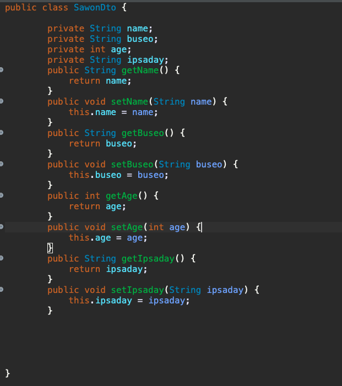Collapse the getBuseo() method fold marker

[x=1, y=133]
